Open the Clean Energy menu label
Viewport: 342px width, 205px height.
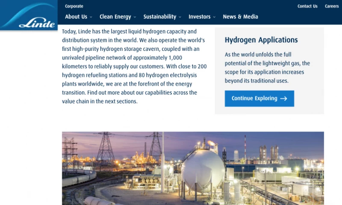(115, 17)
